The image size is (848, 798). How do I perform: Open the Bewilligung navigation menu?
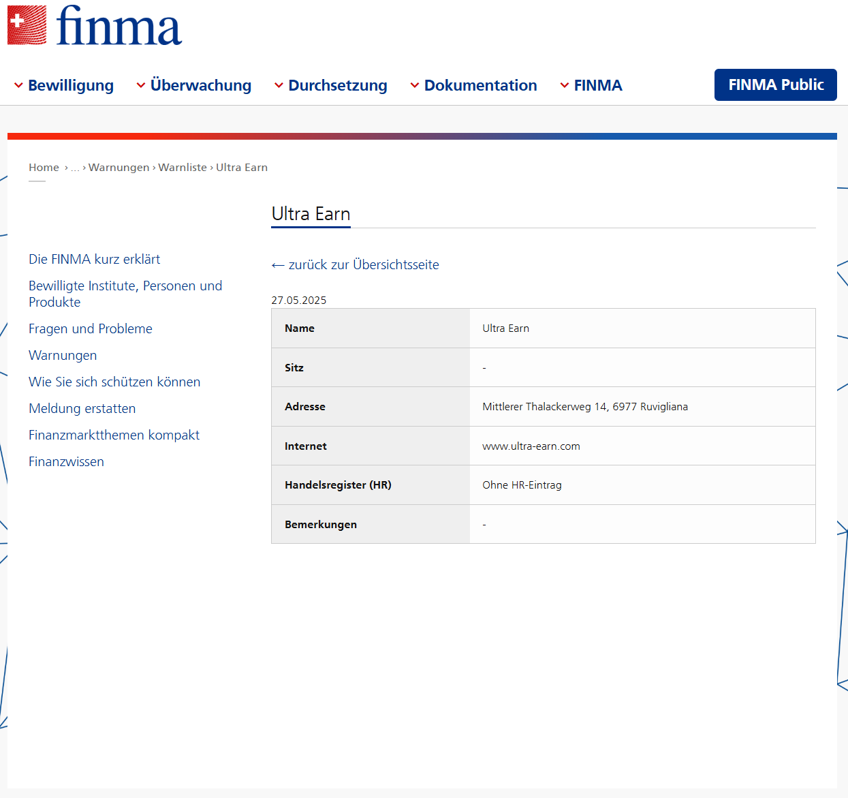(71, 85)
